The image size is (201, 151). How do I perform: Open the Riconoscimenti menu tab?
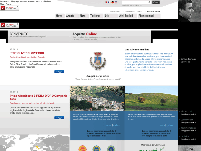click(x=149, y=16)
